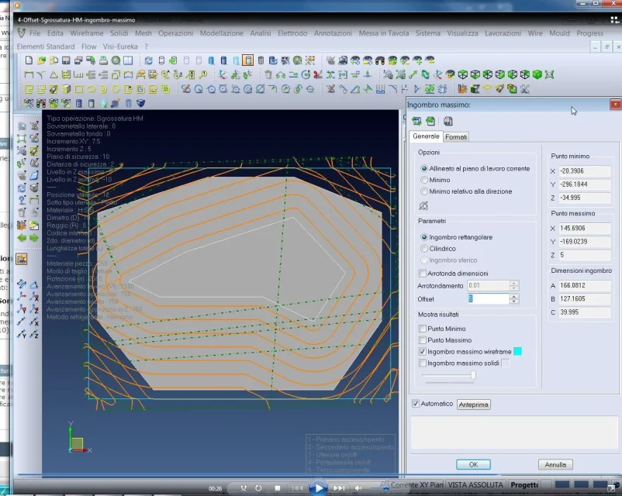
Task: Open the Lavorazioni menu
Action: (x=503, y=33)
